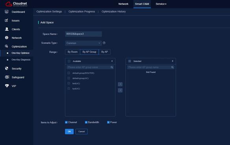The height and width of the screenshot is (145, 230).
Task: Click the move-to-selected arrow button
Action: click(120, 84)
